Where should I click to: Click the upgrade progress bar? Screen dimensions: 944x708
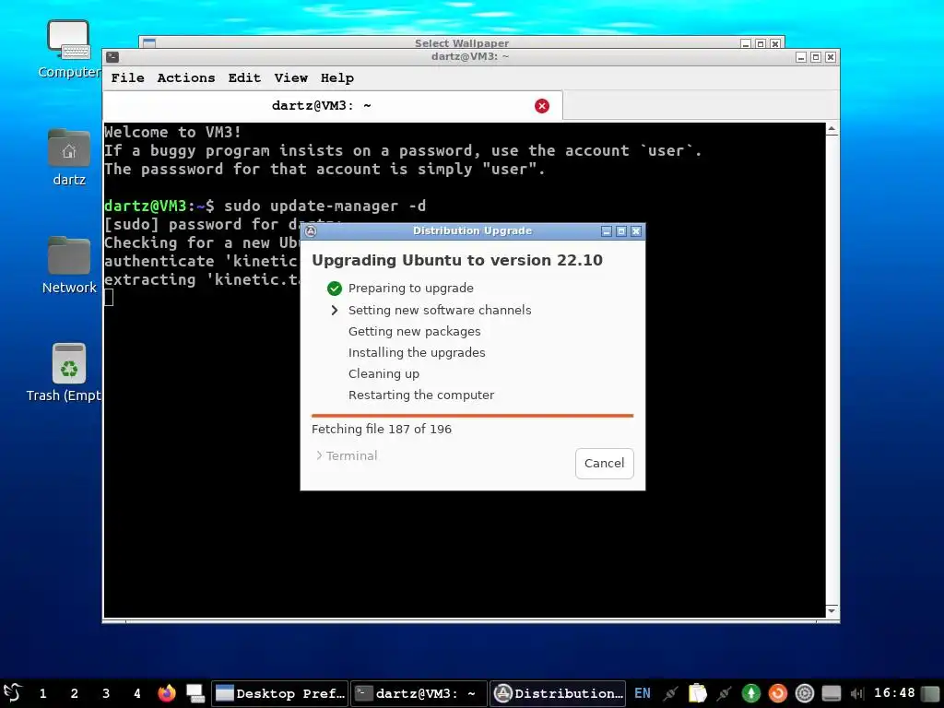(x=473, y=416)
